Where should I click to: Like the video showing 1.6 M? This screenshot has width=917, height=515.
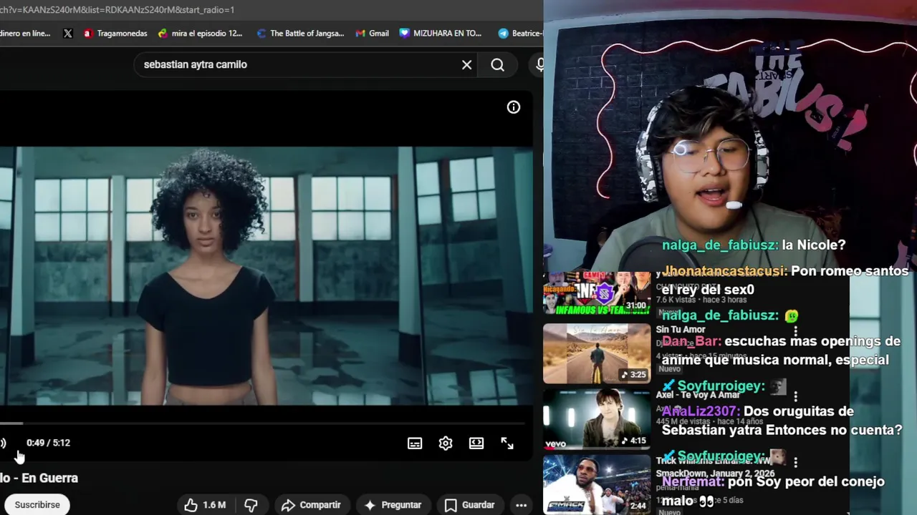(x=205, y=505)
